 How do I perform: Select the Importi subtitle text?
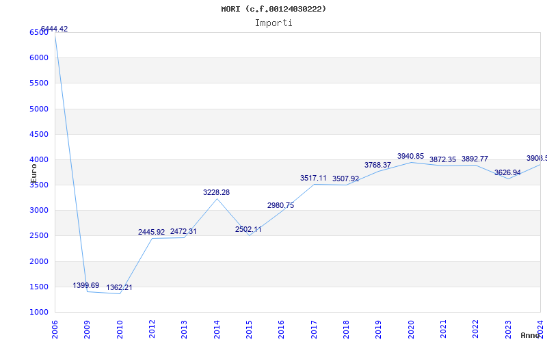(273, 23)
